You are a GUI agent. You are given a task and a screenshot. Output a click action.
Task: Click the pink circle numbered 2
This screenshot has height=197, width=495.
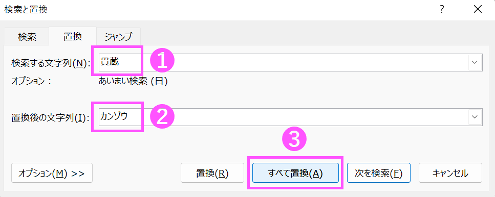pos(162,116)
